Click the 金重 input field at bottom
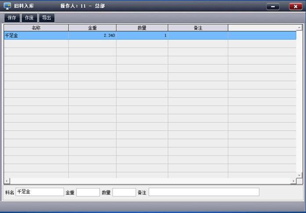 coord(88,192)
